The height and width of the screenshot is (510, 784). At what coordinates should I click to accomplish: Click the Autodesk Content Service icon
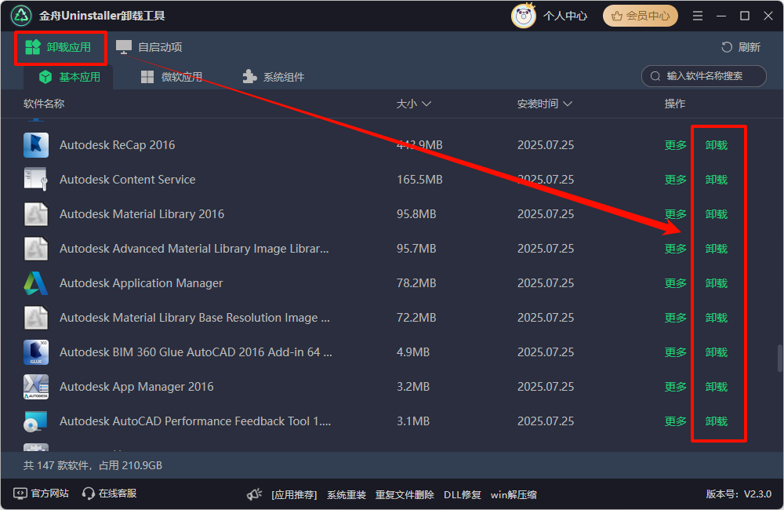tap(36, 180)
